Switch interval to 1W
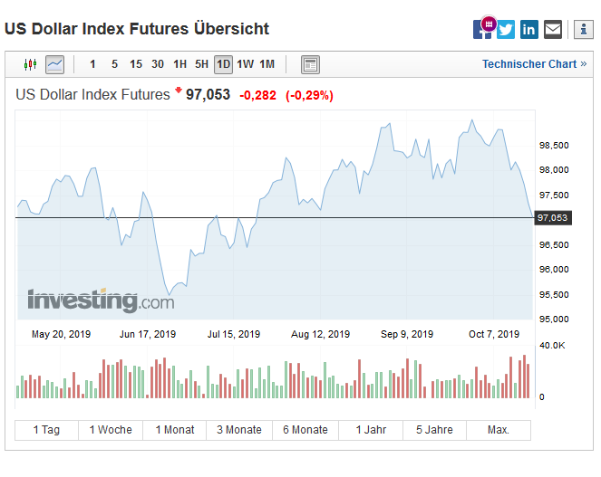This screenshot has width=601, height=477. 245,64
